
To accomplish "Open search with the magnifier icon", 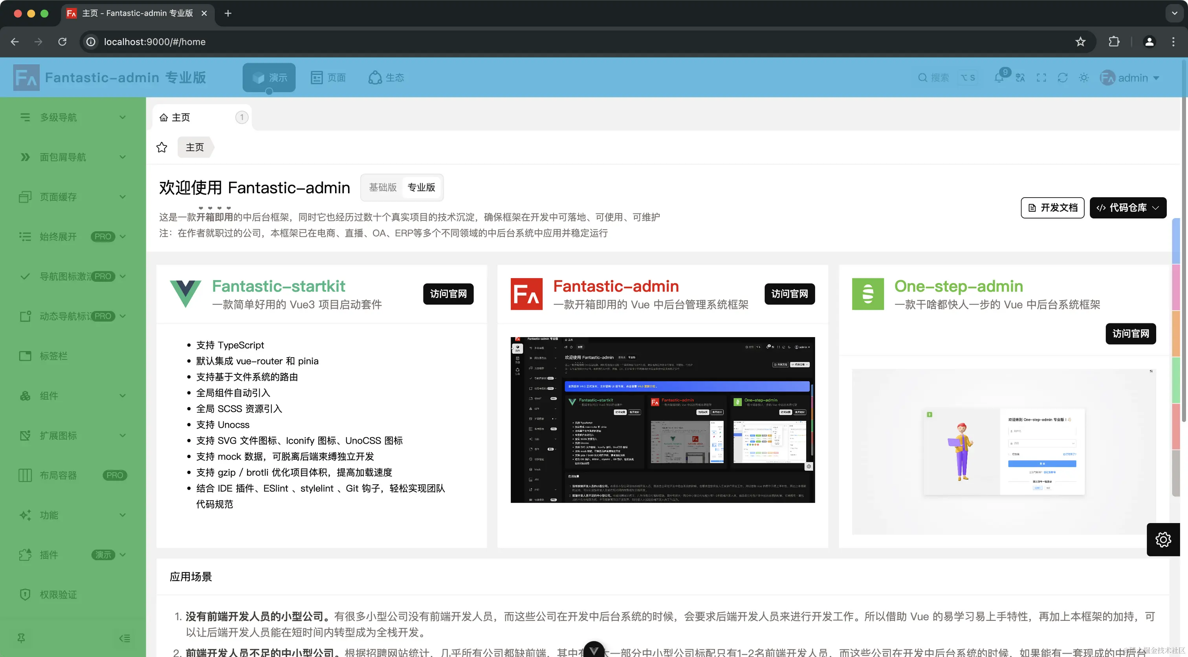I will [x=933, y=77].
